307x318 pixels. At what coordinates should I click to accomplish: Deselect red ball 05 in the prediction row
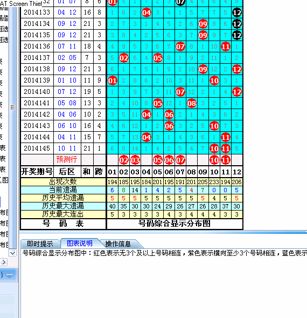[158, 160]
